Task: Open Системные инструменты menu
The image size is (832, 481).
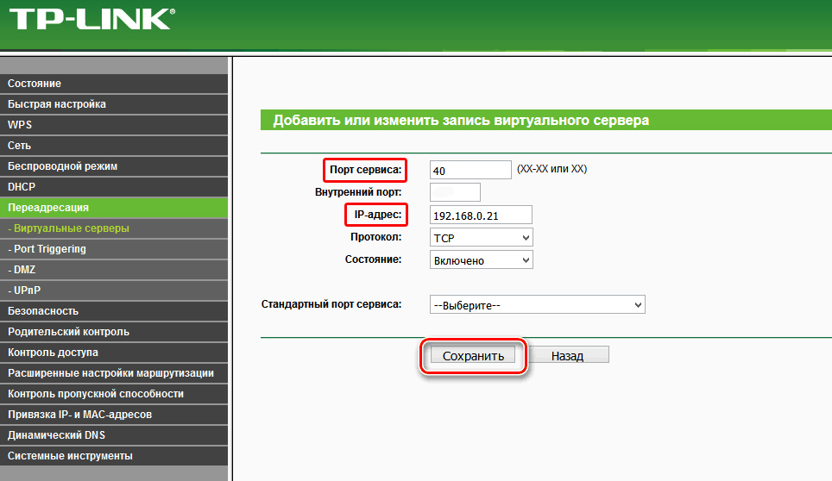Action: click(114, 456)
